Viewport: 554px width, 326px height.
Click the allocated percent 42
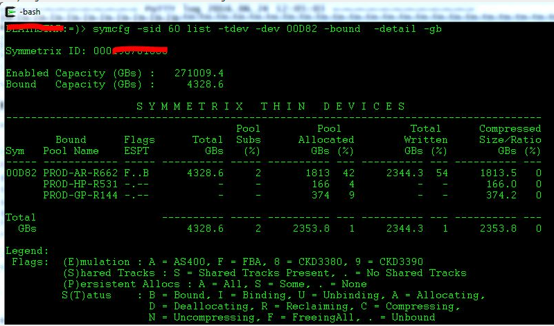tap(348, 173)
